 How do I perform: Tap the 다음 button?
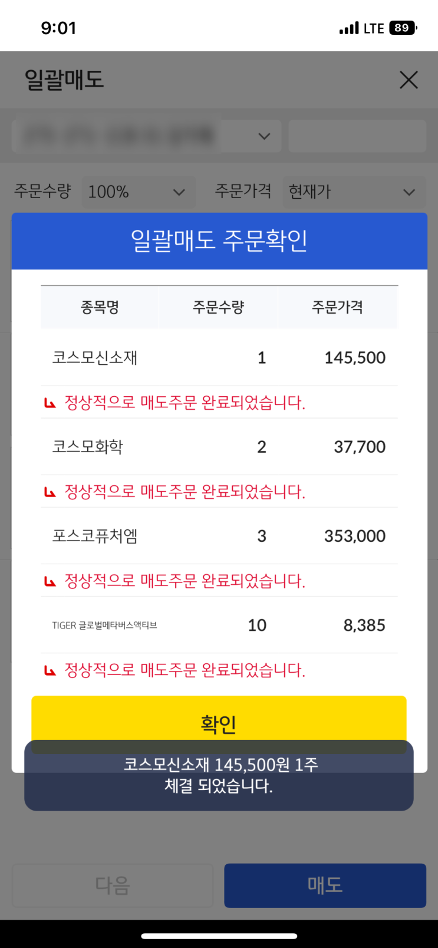[112, 885]
